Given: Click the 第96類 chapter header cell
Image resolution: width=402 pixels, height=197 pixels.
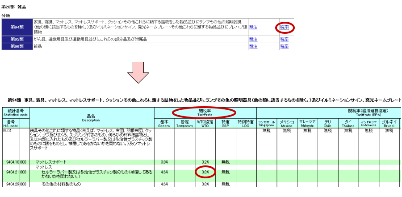Looking at the screenshot, I should coord(17,46).
